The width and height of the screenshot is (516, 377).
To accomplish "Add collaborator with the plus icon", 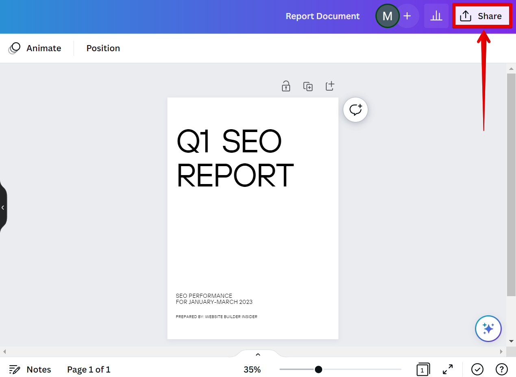I will coord(407,16).
